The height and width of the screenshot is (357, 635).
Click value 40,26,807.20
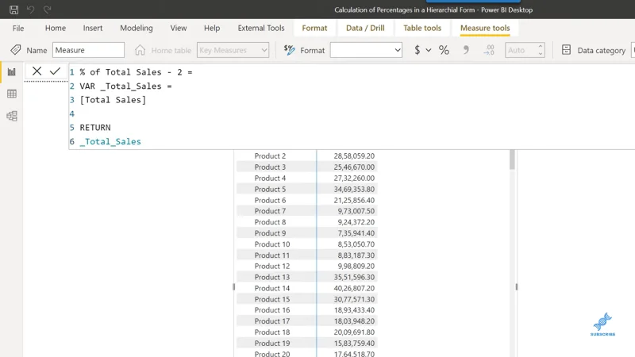point(354,288)
